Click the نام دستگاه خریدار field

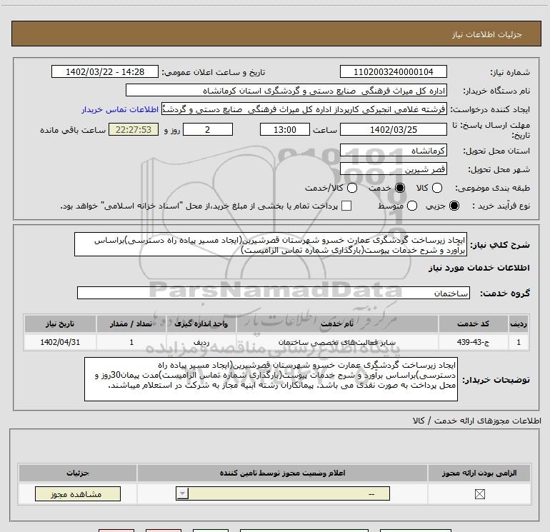(286, 91)
